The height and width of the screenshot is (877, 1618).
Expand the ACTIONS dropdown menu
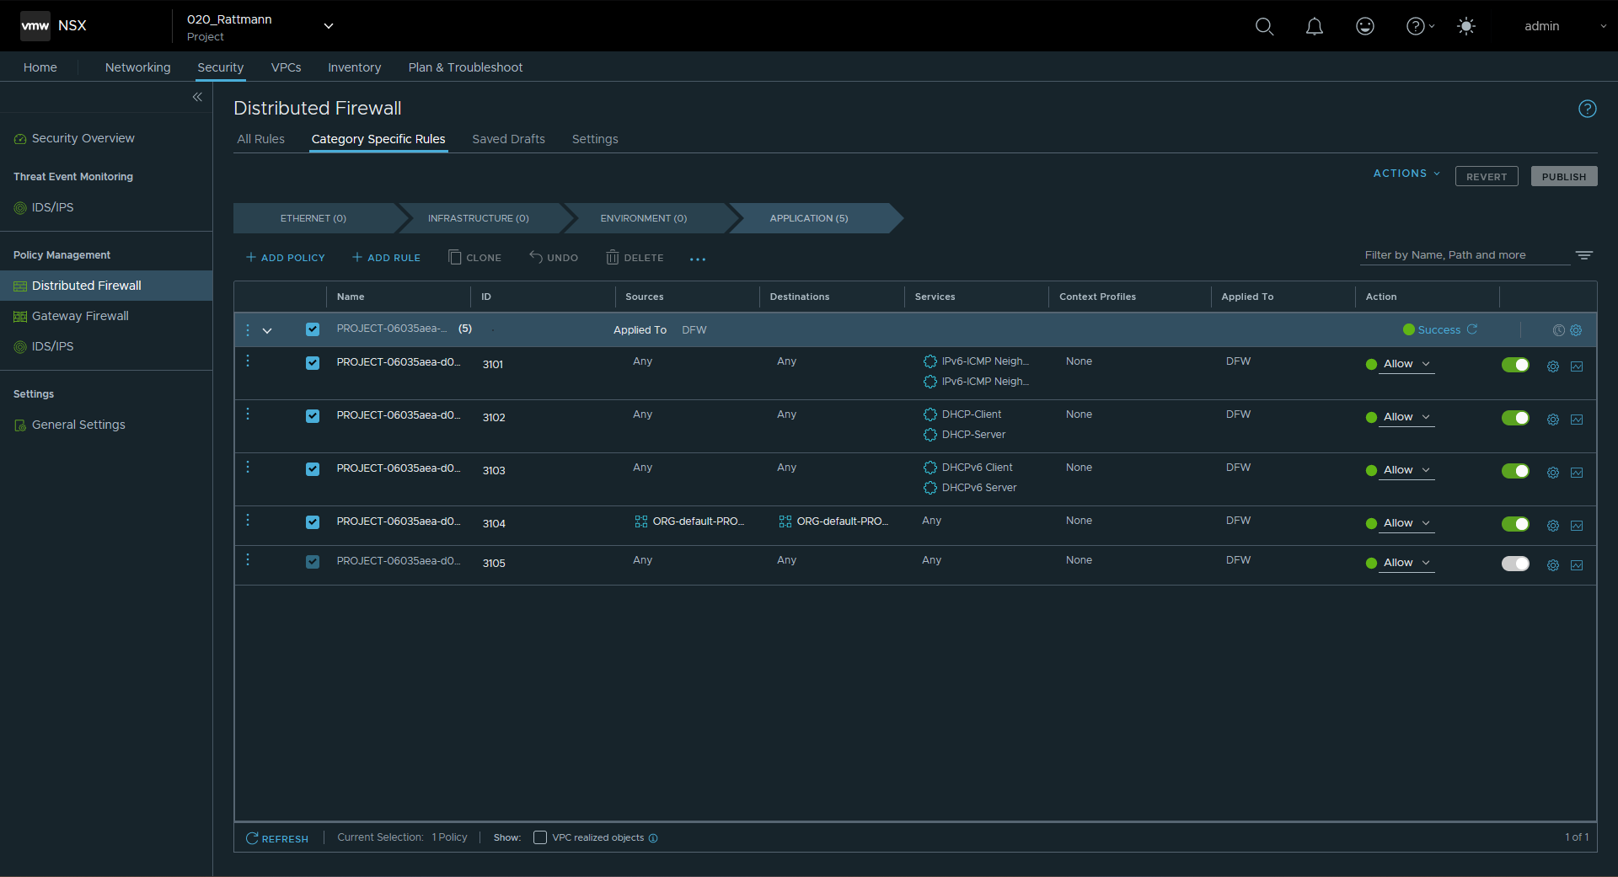(1406, 174)
